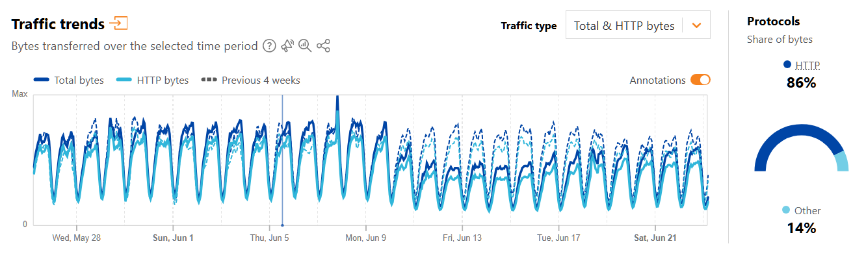Click the Max y-axis label

[x=20, y=94]
